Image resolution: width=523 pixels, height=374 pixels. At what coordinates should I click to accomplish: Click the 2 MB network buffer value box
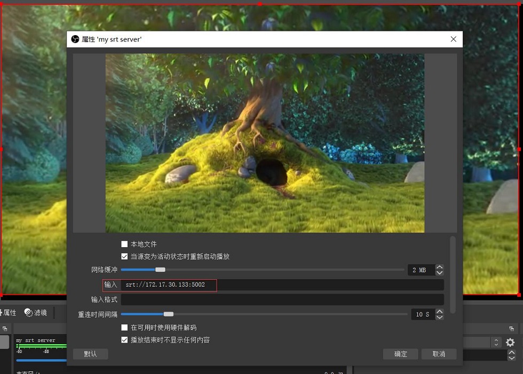(422, 270)
